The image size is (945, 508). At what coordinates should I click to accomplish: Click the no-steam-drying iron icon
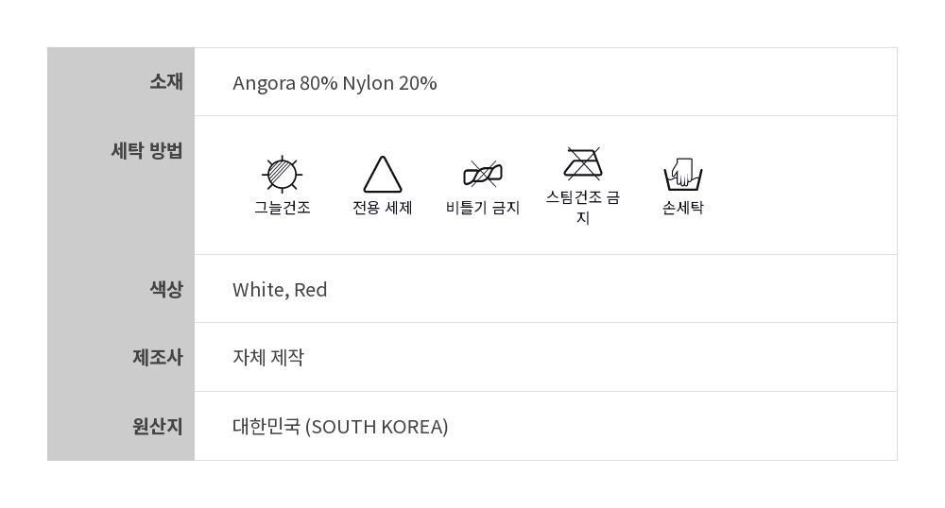(x=583, y=164)
